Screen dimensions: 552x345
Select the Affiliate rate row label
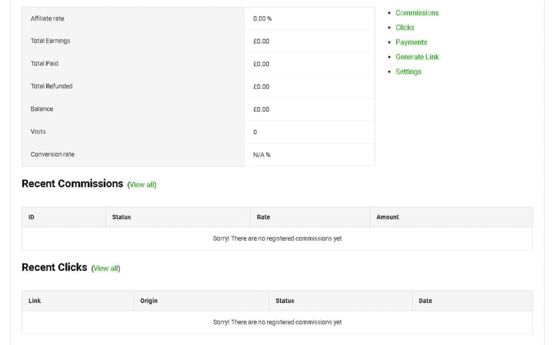click(x=48, y=19)
